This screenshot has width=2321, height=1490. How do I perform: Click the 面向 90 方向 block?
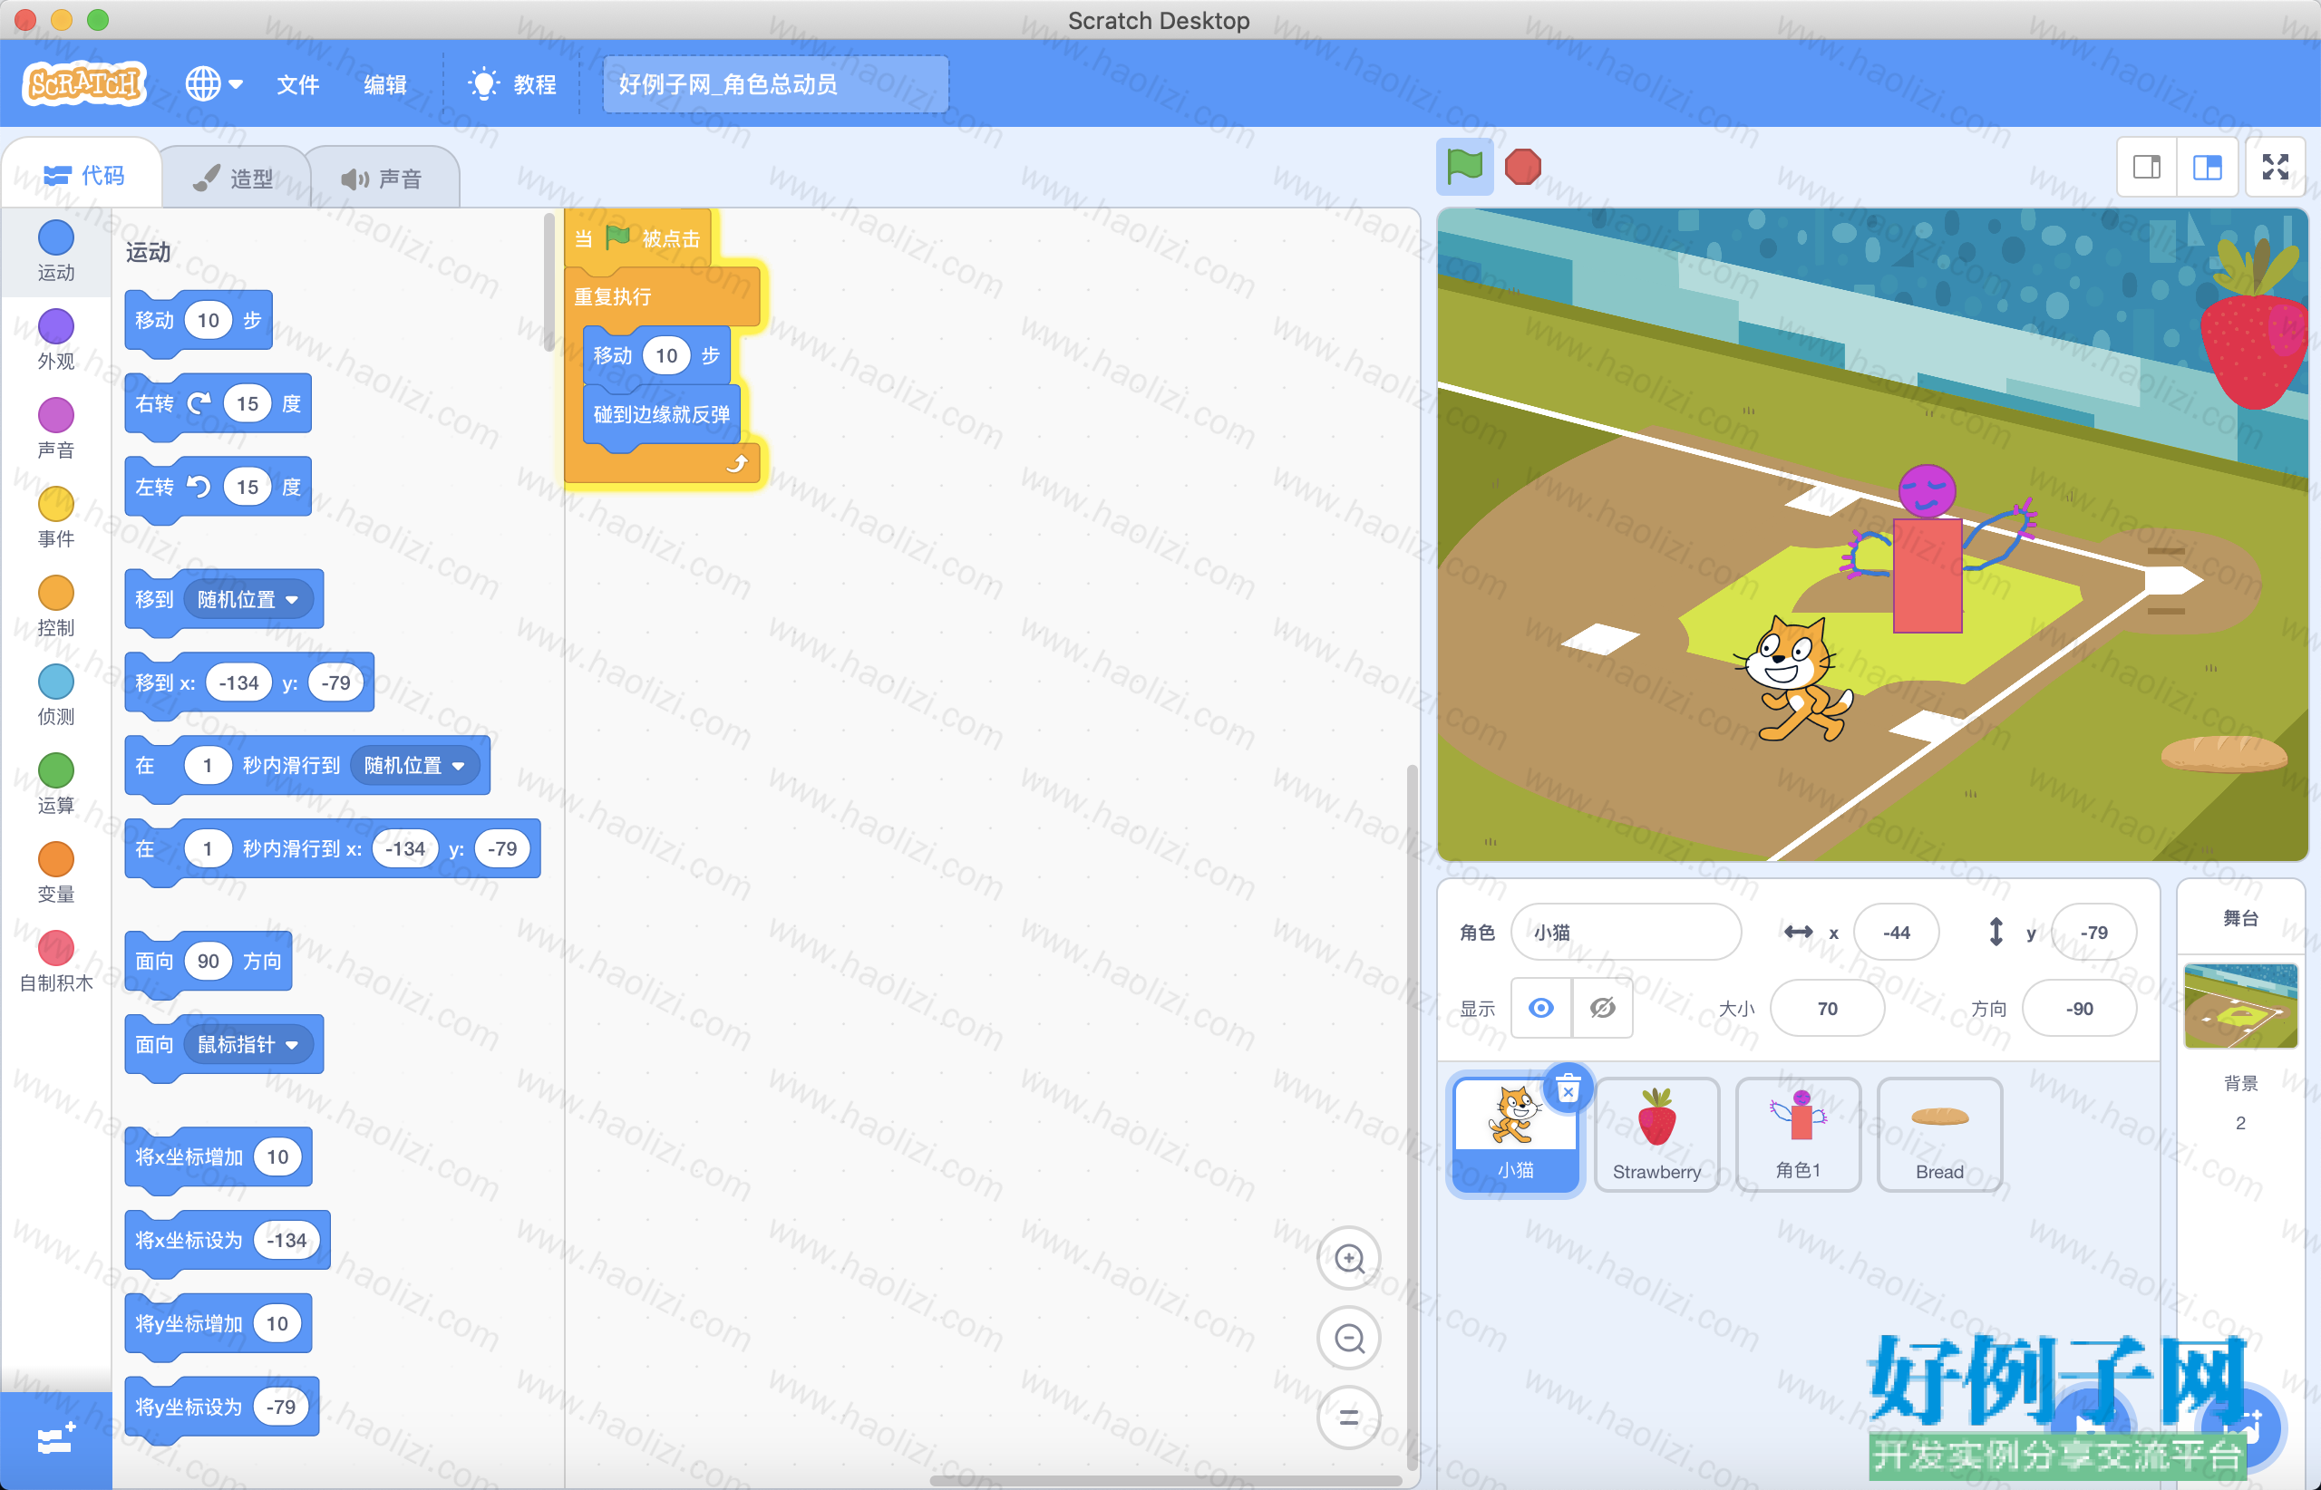coord(209,961)
